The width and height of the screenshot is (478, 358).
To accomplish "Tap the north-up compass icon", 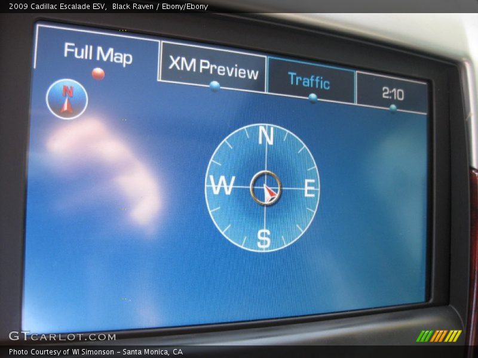I will 67,98.
